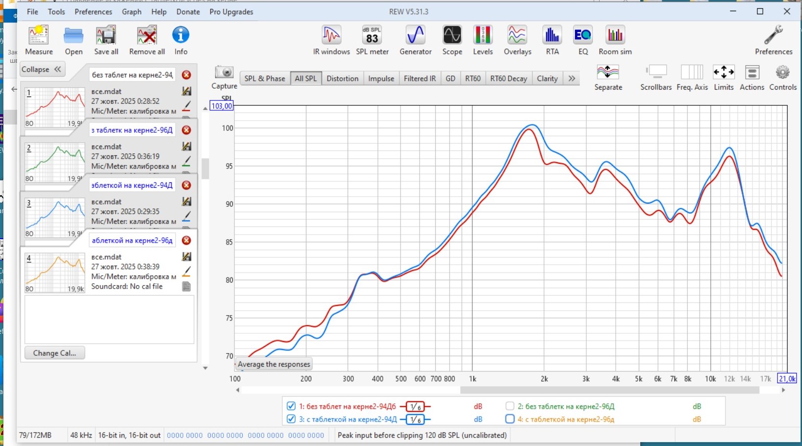Click the Change Cal... button
This screenshot has width=802, height=446.
coord(54,353)
